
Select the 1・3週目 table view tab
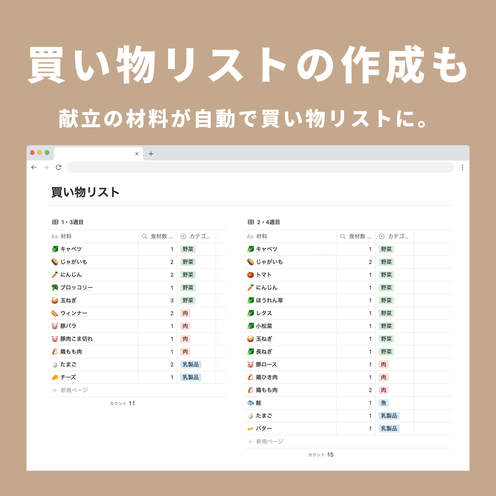pyautogui.click(x=72, y=222)
